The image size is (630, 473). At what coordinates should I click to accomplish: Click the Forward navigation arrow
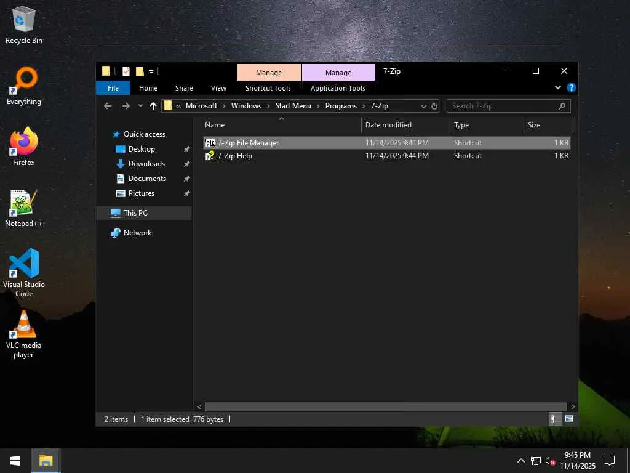coord(126,106)
